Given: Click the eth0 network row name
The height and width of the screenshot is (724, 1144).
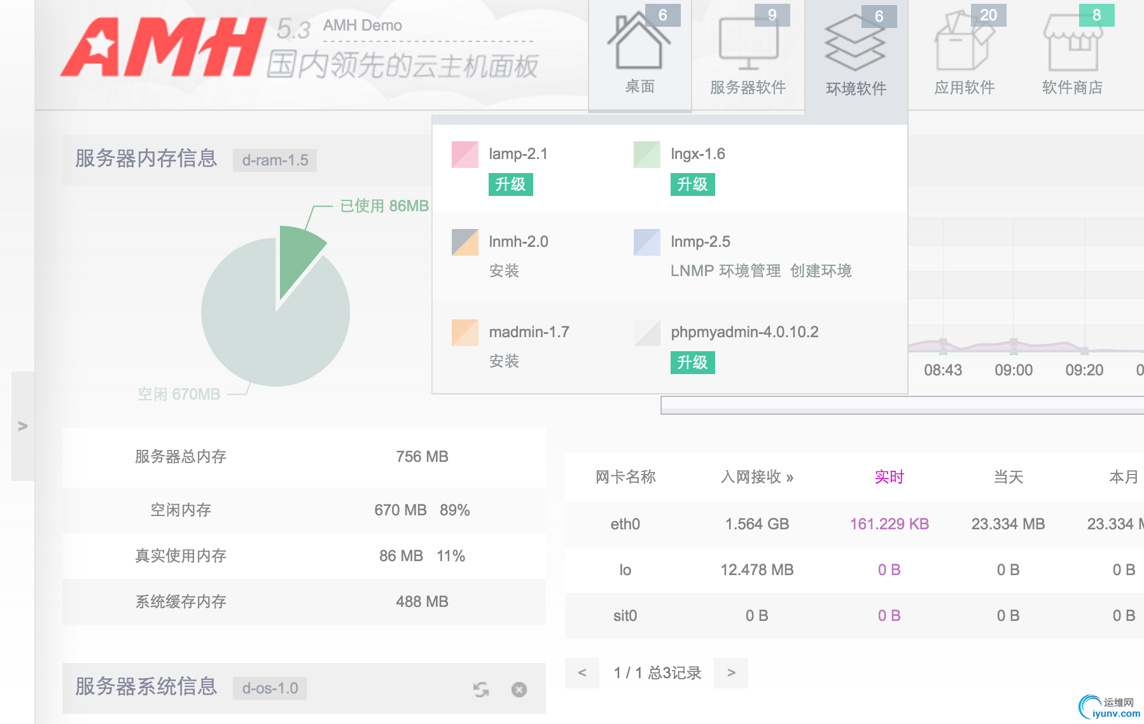Looking at the screenshot, I should pyautogui.click(x=625, y=524).
